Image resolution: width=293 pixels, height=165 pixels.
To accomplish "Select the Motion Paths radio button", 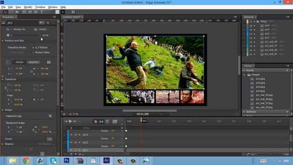I will [x=33, y=53].
